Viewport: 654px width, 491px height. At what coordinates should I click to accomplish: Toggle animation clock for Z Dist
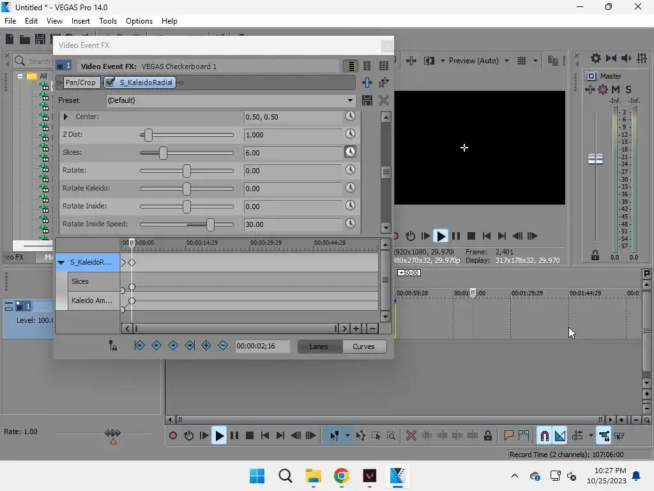tap(351, 134)
